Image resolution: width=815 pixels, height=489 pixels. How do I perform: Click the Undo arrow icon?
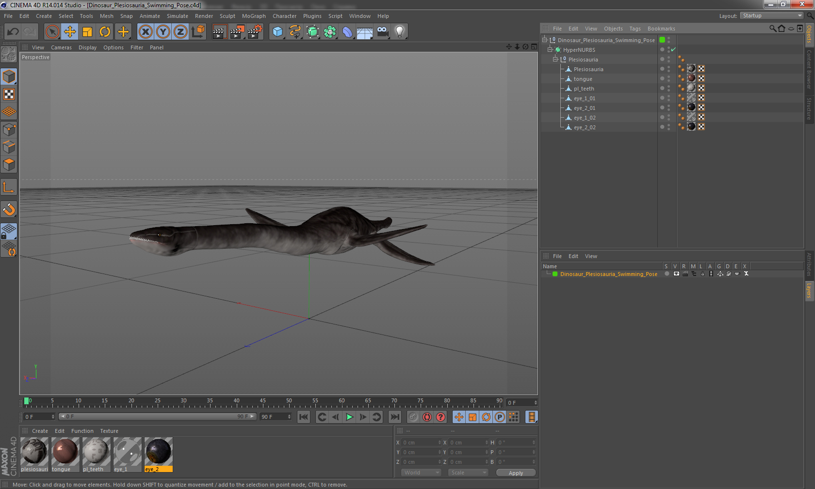(13, 32)
